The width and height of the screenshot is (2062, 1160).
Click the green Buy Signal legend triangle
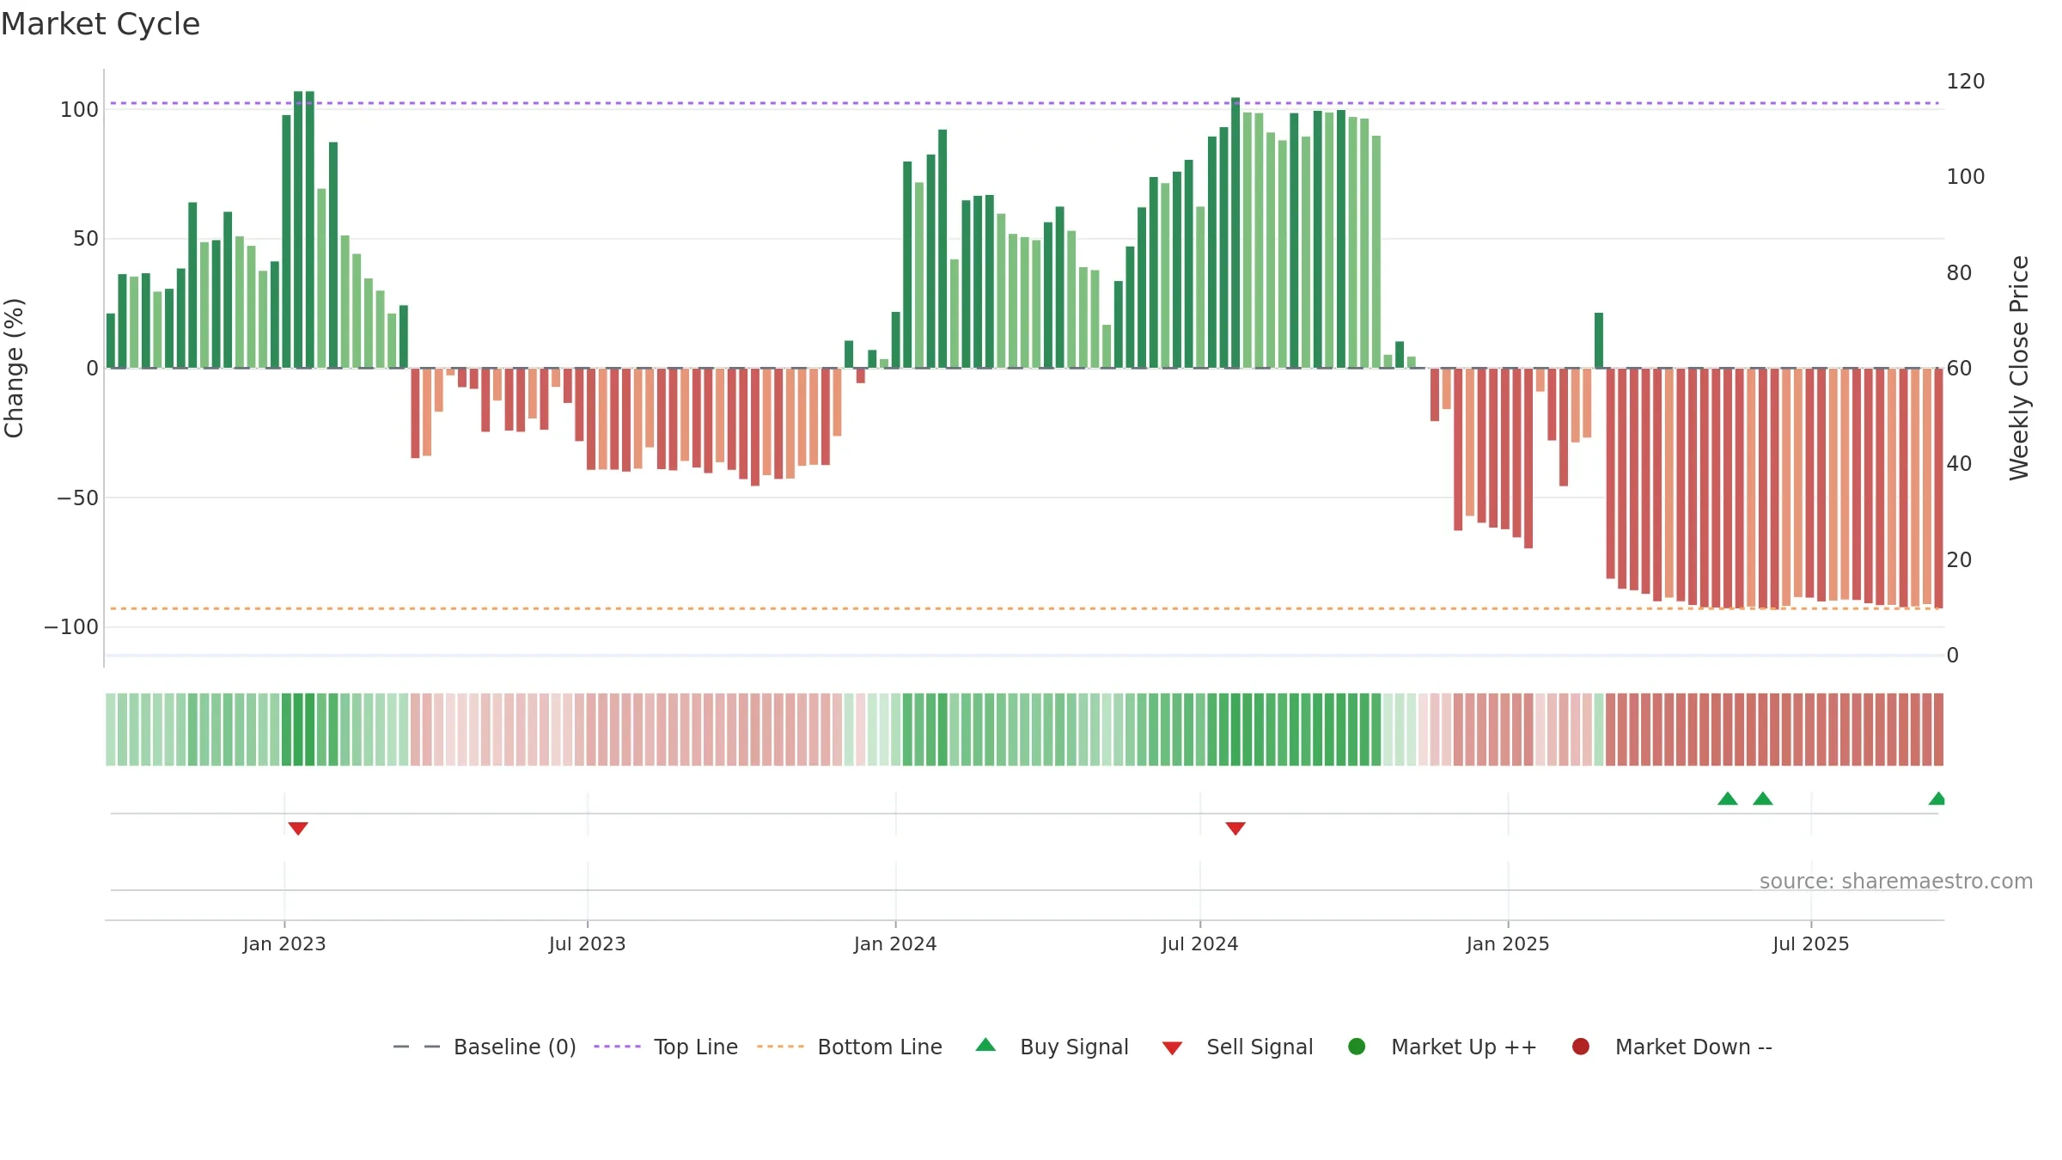(x=985, y=1045)
